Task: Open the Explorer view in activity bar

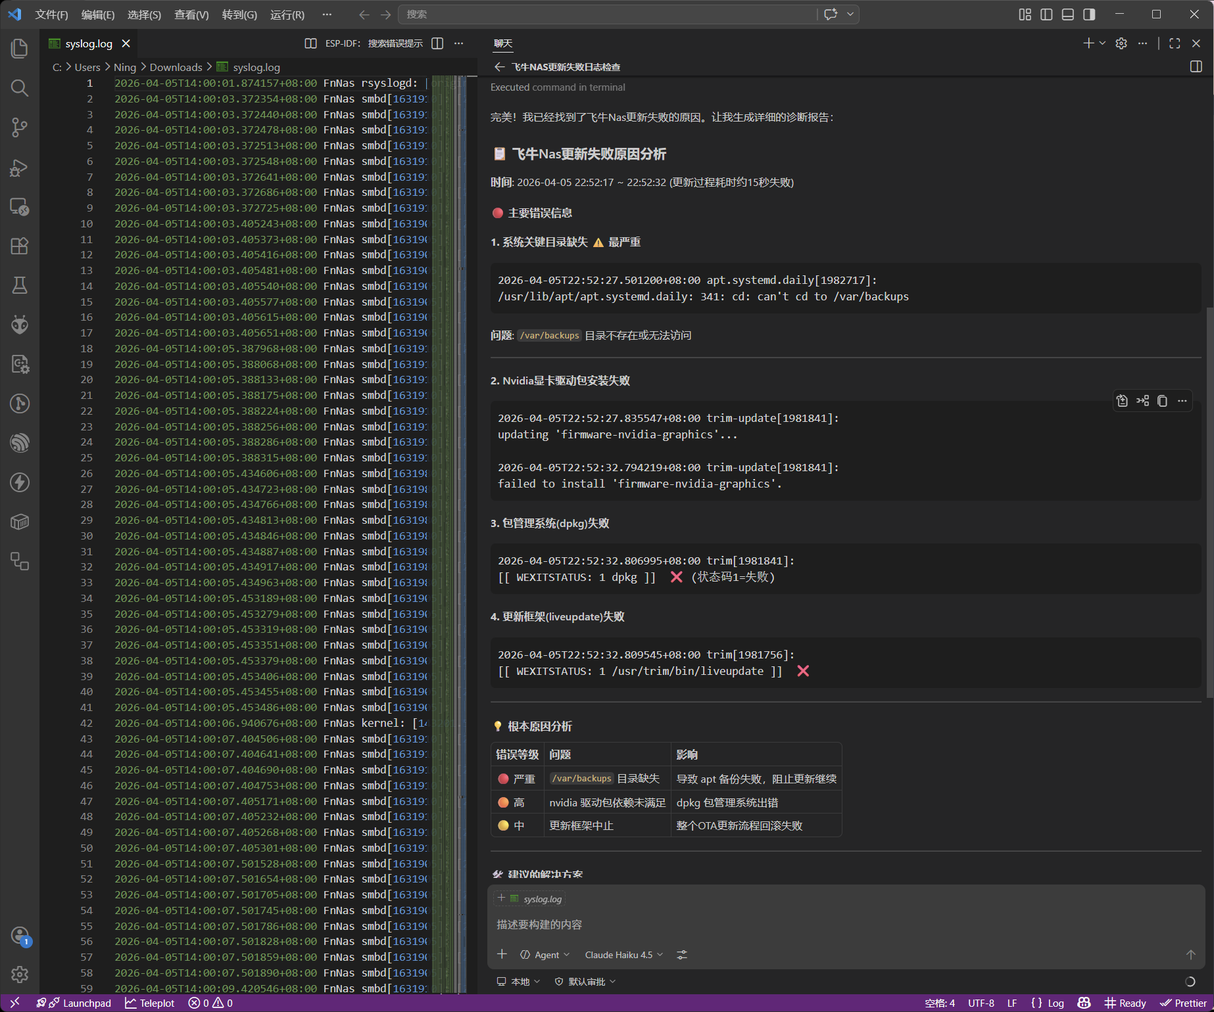Action: (20, 49)
